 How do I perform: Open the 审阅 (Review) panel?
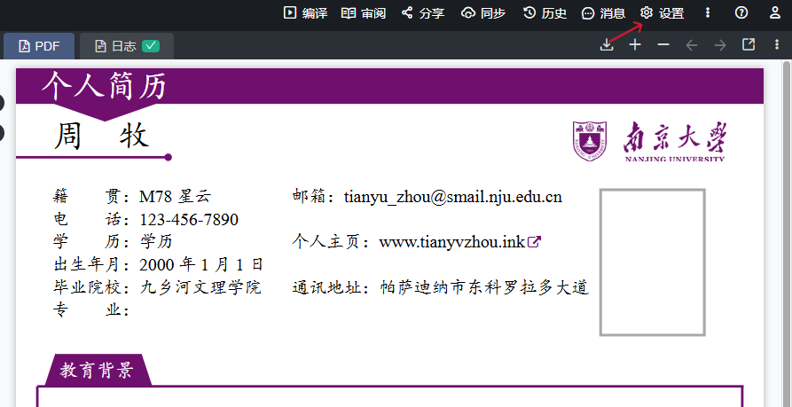coord(364,12)
